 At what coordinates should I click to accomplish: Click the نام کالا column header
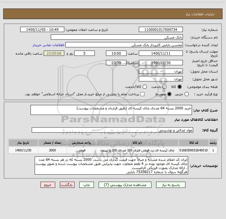pos(137,143)
